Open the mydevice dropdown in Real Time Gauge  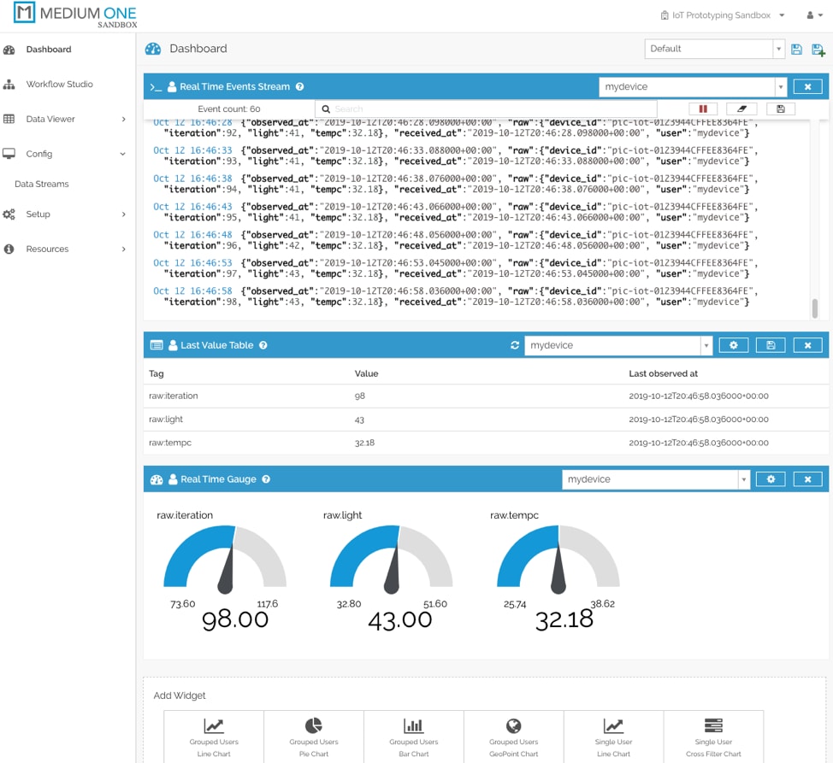click(744, 479)
